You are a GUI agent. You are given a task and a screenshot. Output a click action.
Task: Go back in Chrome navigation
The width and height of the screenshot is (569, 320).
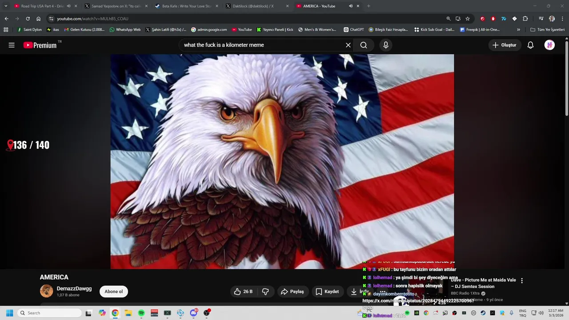click(6, 19)
